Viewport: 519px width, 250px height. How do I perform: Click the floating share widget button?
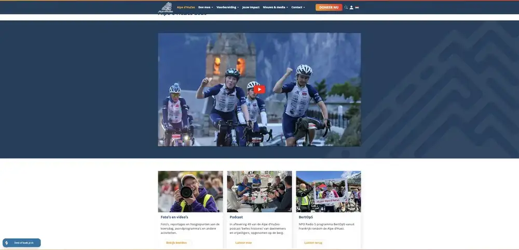[21, 243]
